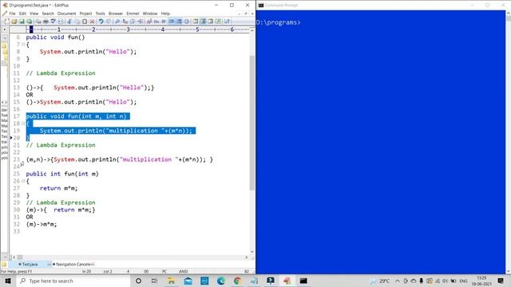Open the Tools menu

tap(100, 14)
